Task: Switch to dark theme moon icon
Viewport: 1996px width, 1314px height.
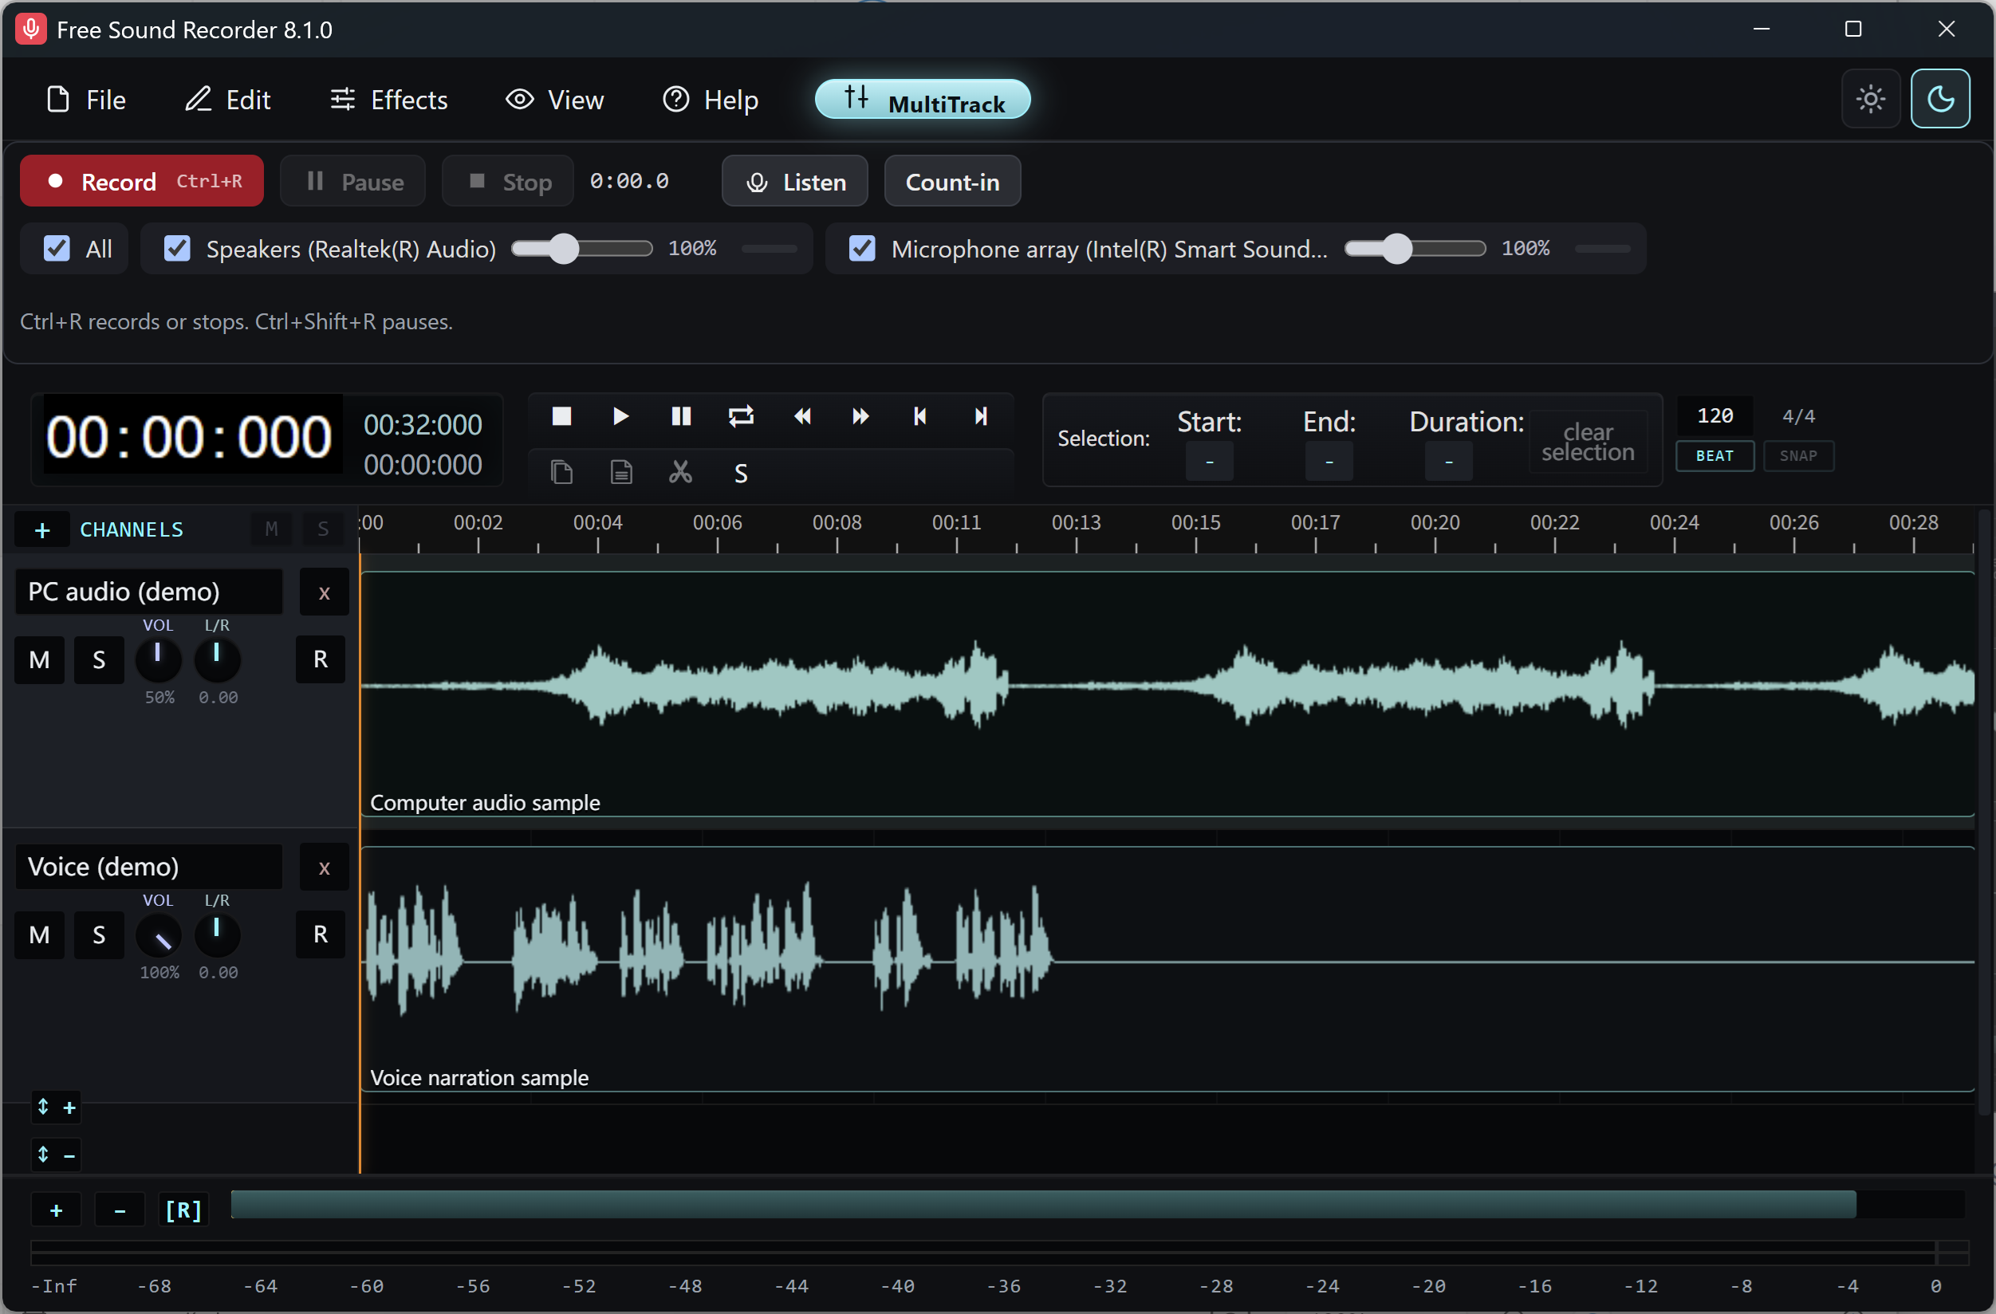Action: [1940, 99]
